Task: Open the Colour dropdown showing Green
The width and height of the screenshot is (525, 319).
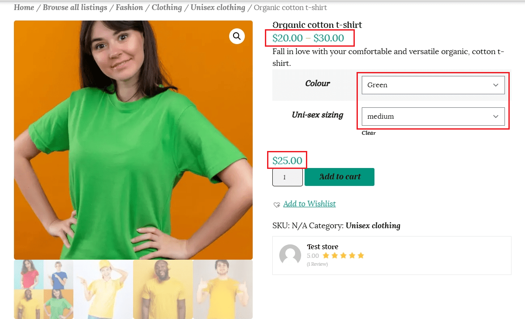Action: (x=433, y=85)
